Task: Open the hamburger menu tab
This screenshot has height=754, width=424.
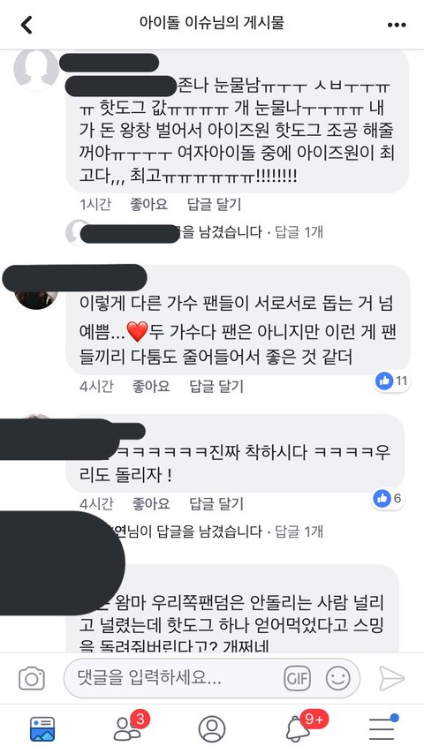Action: (x=382, y=728)
